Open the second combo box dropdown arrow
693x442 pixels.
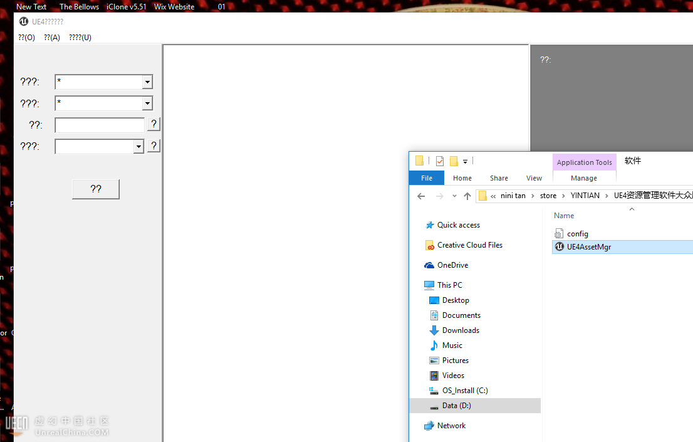147,103
